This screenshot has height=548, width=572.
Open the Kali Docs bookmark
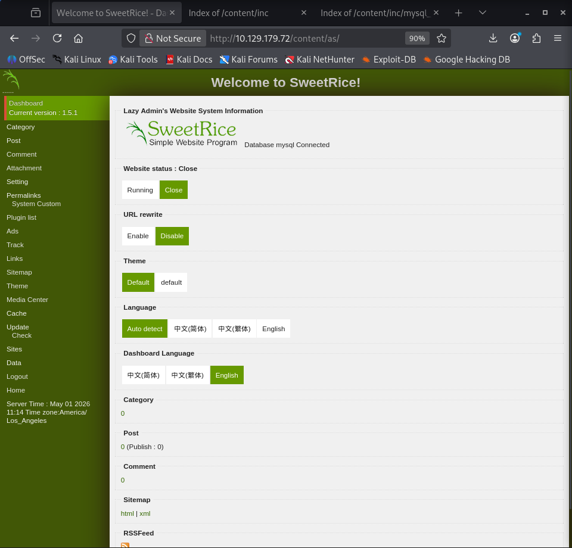click(x=189, y=60)
